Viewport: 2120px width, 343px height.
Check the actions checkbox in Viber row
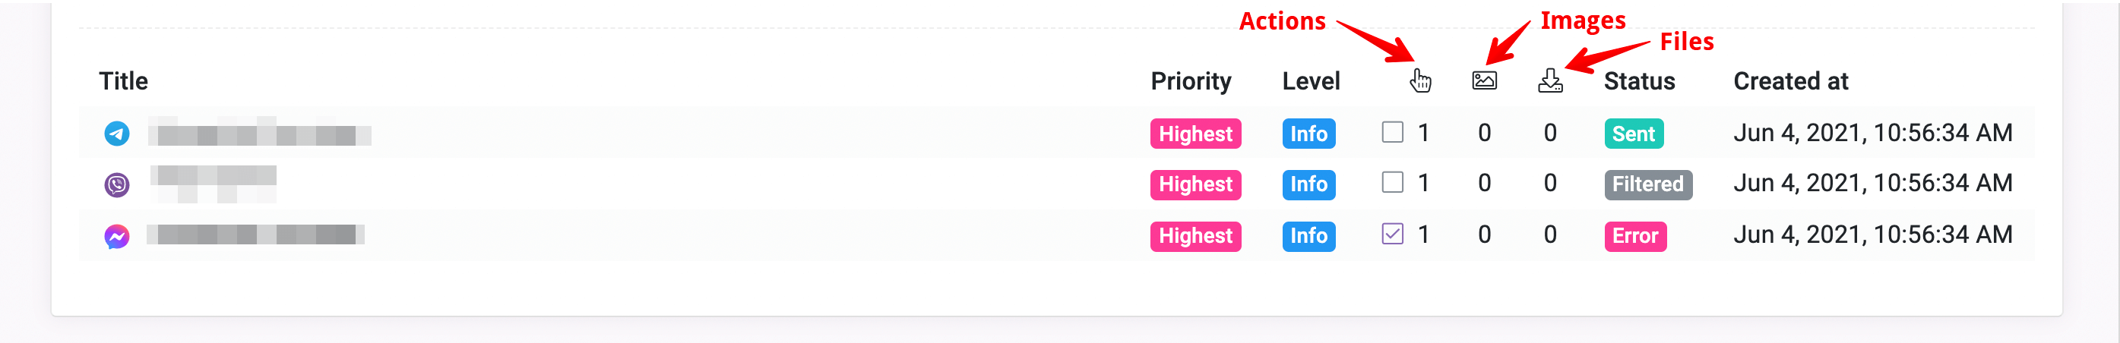coord(1391,183)
